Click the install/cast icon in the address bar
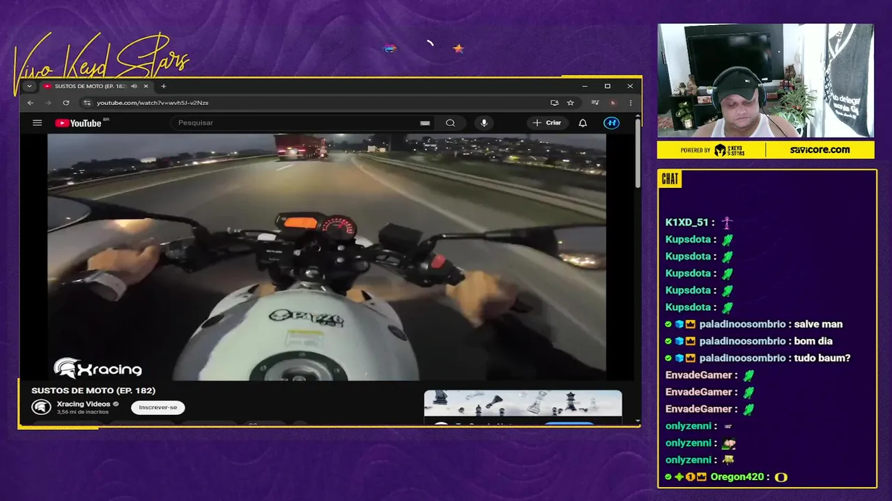The height and width of the screenshot is (501, 892). click(554, 102)
